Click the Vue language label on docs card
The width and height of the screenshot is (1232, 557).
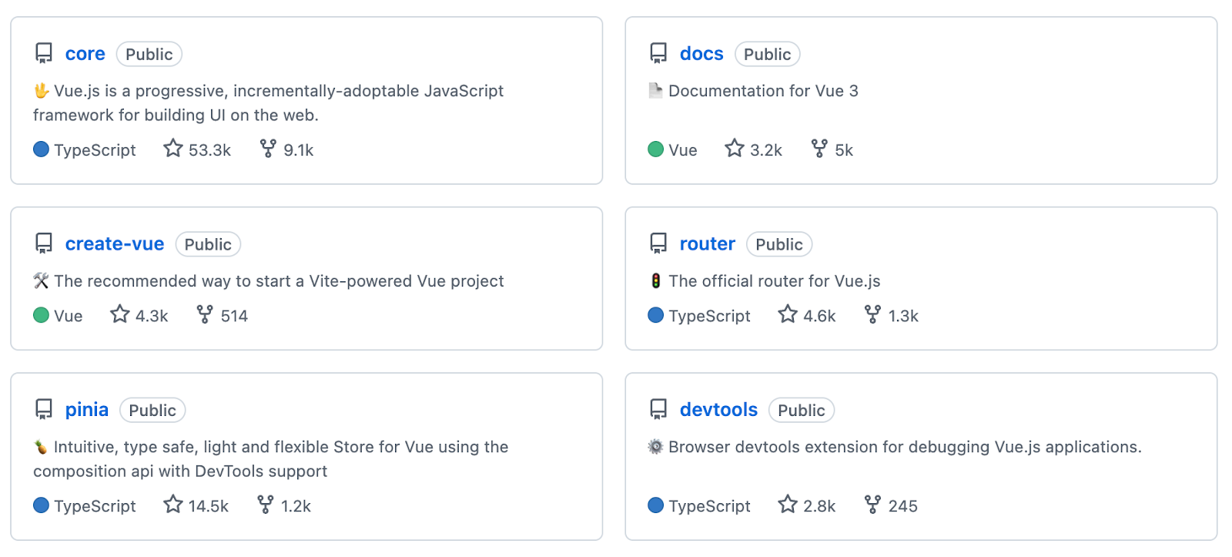[x=683, y=150]
